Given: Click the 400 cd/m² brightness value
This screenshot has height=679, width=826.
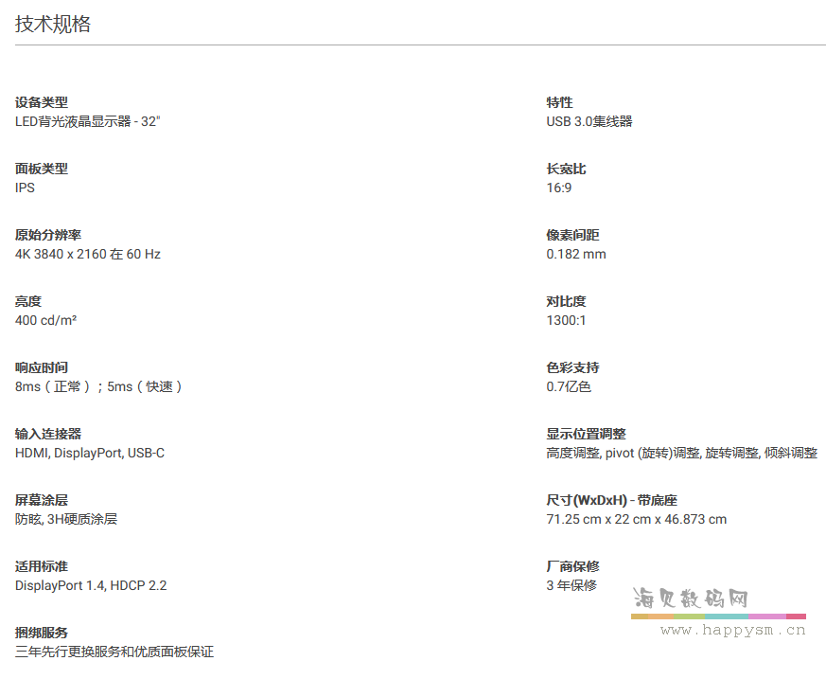Looking at the screenshot, I should [x=45, y=320].
